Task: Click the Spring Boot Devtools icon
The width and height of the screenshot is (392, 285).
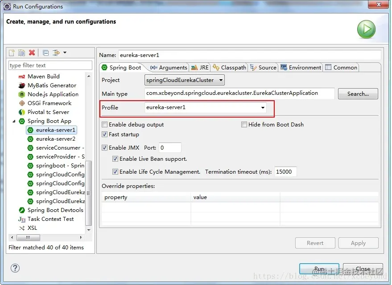Action: click(x=22, y=210)
